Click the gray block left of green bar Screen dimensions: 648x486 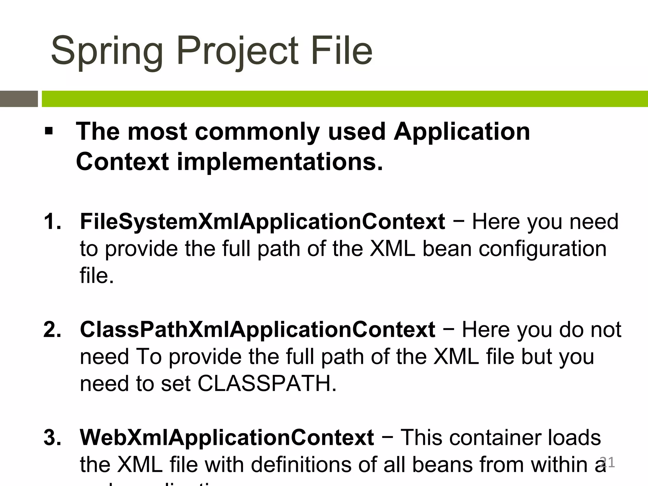tap(19, 99)
